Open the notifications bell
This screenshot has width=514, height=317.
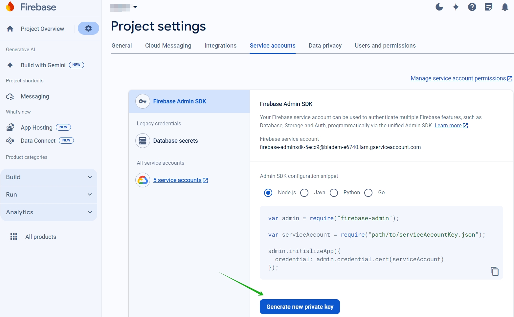click(505, 7)
